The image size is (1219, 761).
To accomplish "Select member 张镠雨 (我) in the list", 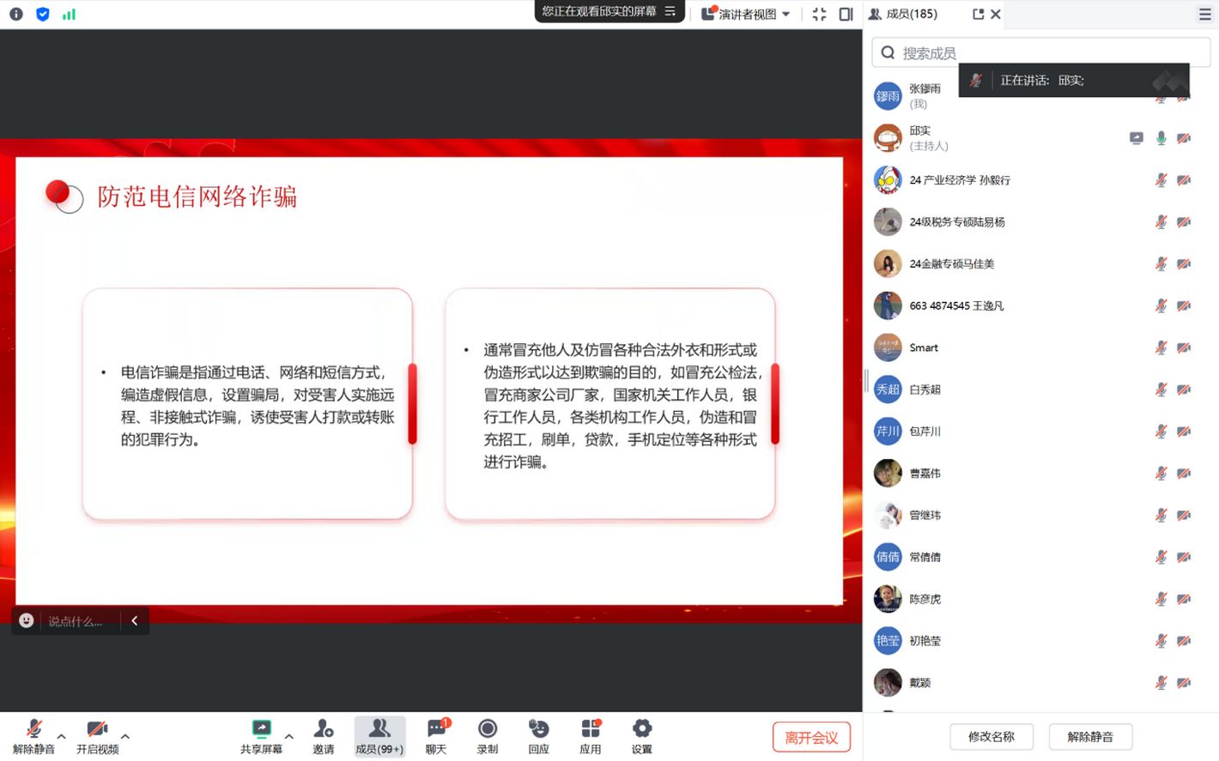I will tap(1040, 96).
